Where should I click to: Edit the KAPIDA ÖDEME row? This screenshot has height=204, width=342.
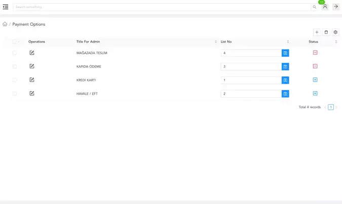32,66
